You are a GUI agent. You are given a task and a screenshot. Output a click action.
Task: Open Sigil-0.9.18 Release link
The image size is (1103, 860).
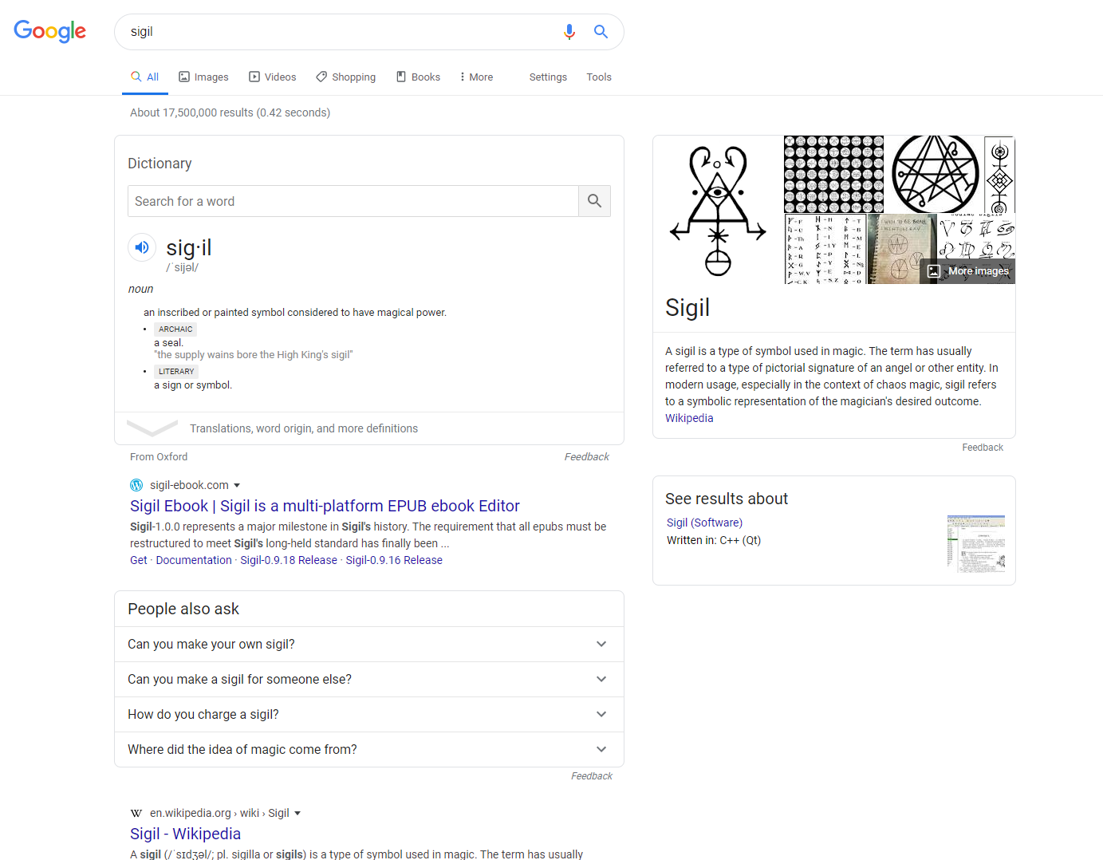[289, 560]
